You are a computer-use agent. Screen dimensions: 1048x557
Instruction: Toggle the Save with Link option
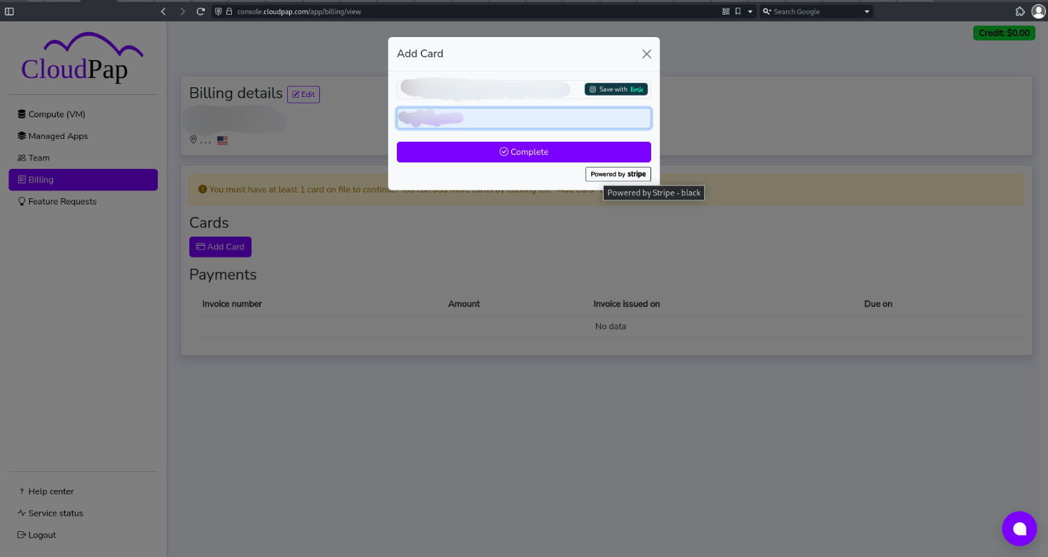[616, 89]
